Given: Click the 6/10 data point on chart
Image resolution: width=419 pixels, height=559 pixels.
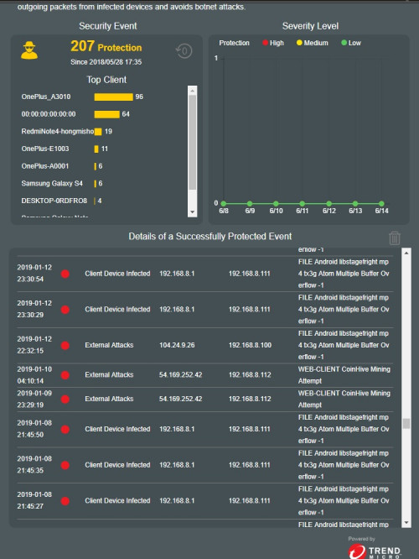Looking at the screenshot, I should point(276,204).
